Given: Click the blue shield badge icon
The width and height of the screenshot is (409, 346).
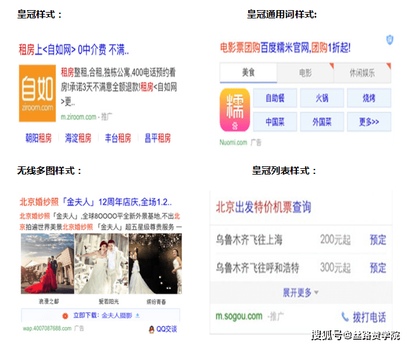Looking at the screenshot, I should point(390,40).
